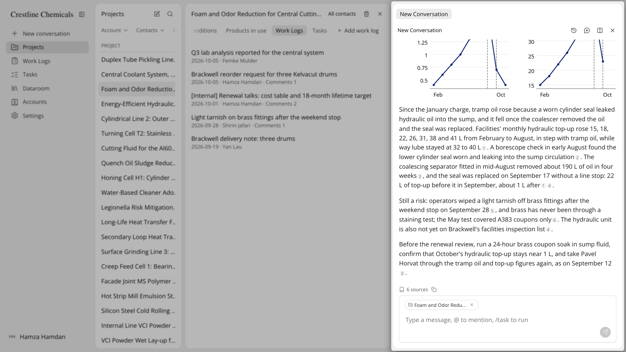This screenshot has height=352, width=626.
Task: Open Hamza Hamdan user profile
Action: pyautogui.click(x=37, y=337)
